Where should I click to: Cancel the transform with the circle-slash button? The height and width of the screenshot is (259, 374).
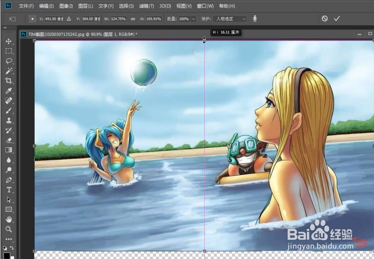pyautogui.click(x=325, y=18)
